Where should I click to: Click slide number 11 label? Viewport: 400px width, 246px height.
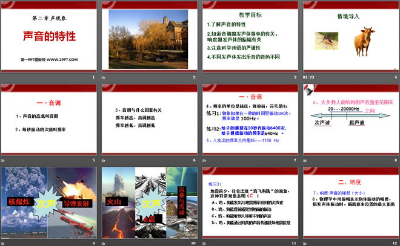[294, 243]
